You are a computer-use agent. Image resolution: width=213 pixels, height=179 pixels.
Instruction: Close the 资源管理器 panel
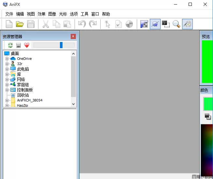[73, 36]
